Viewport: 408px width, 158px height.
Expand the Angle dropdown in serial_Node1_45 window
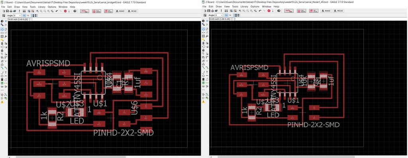click(222, 16)
